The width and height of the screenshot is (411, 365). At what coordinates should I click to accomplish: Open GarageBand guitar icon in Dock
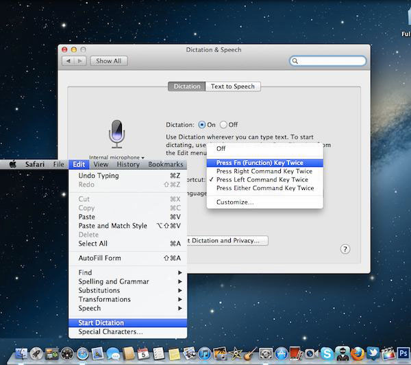pos(250,353)
